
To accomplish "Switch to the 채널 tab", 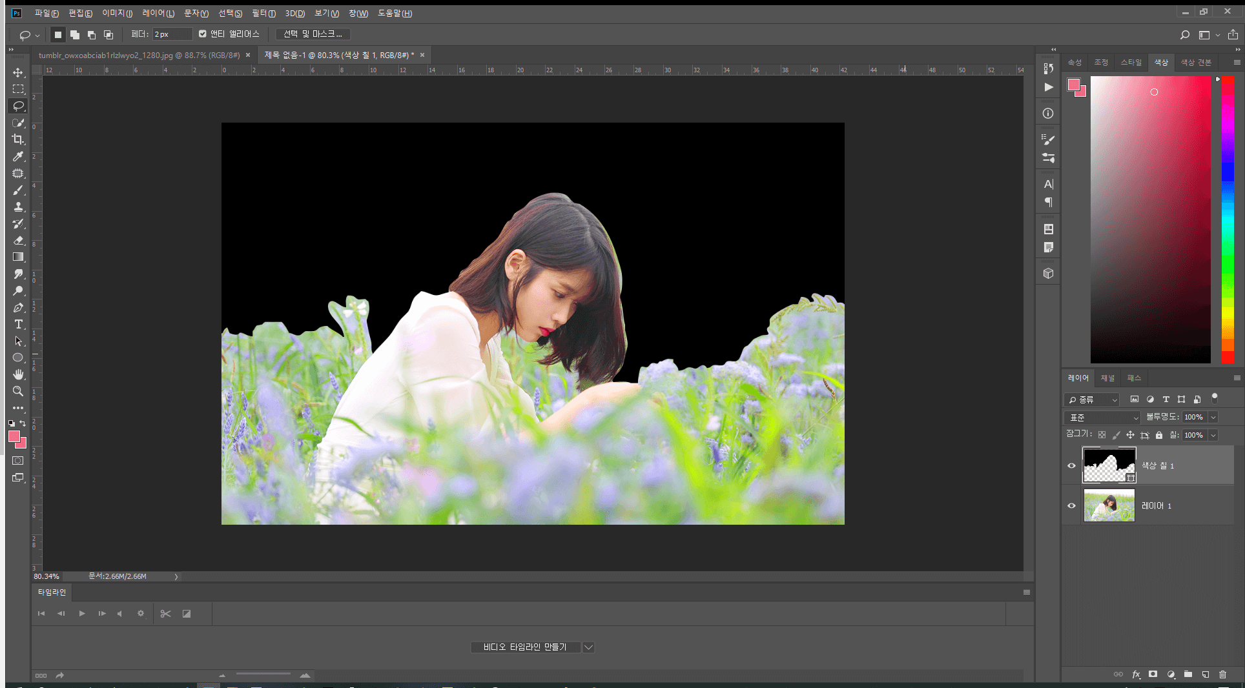I will coord(1107,378).
